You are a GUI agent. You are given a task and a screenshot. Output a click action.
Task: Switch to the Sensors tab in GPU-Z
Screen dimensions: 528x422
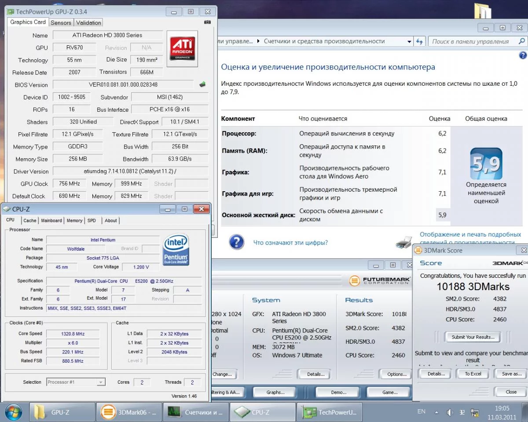click(x=61, y=23)
